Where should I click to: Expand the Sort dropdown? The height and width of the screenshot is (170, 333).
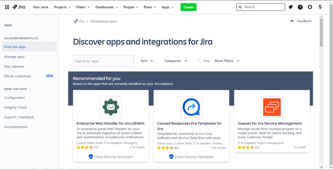(x=147, y=61)
